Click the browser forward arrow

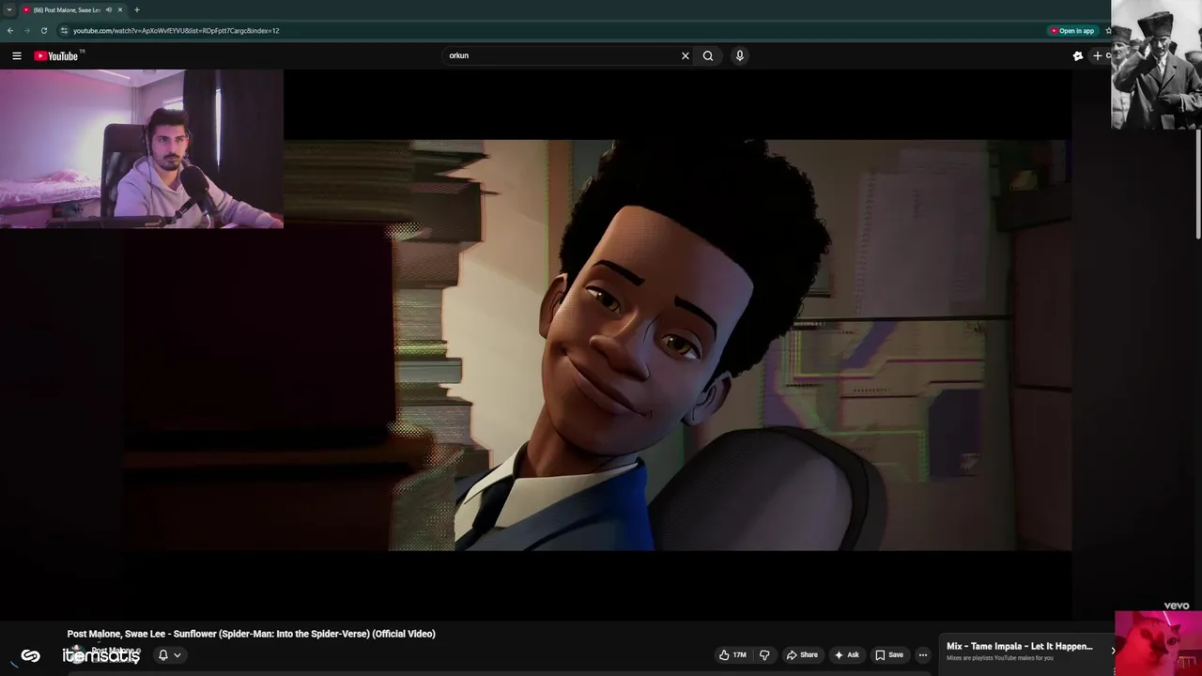26,30
